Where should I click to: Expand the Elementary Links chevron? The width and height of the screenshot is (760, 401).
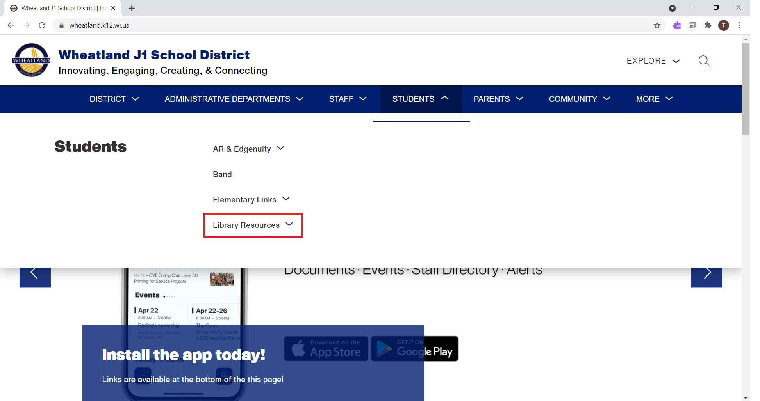click(286, 199)
